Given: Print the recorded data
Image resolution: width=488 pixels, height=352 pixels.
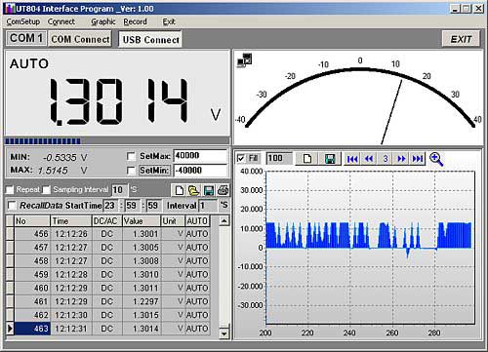Looking at the screenshot, I should coord(223,190).
